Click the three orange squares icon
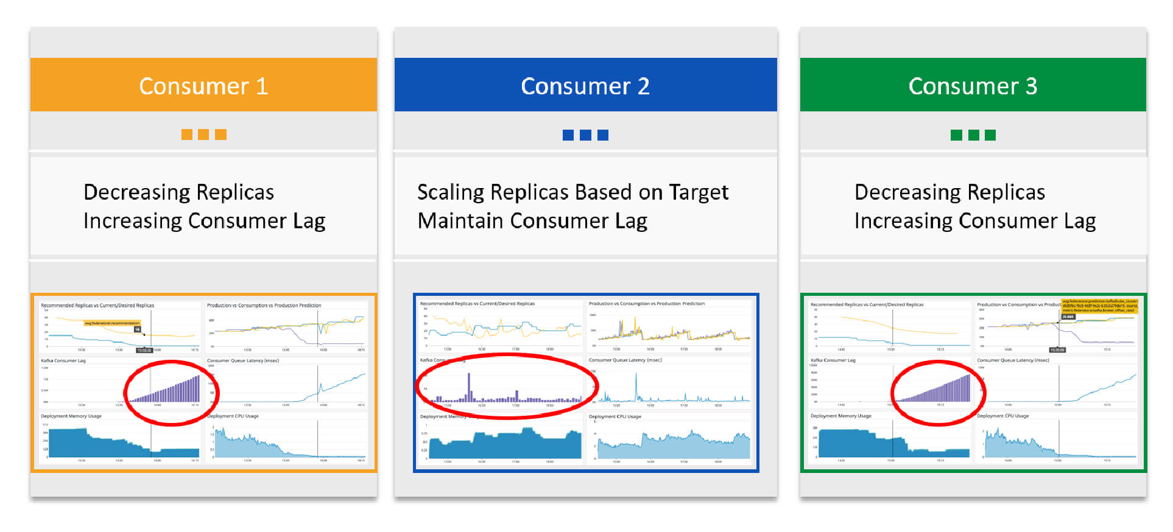This screenshot has width=1173, height=532. [x=204, y=135]
